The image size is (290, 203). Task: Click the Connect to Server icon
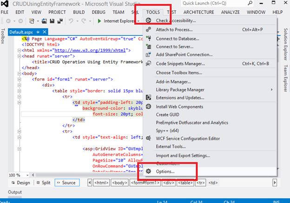148,46
